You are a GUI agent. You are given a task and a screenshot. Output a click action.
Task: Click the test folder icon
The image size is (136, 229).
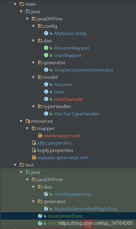point(22,165)
